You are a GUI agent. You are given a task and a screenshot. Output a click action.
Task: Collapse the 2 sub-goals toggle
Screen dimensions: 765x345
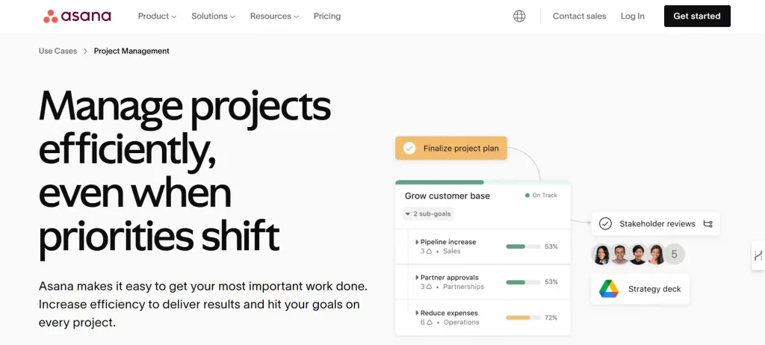click(x=428, y=214)
